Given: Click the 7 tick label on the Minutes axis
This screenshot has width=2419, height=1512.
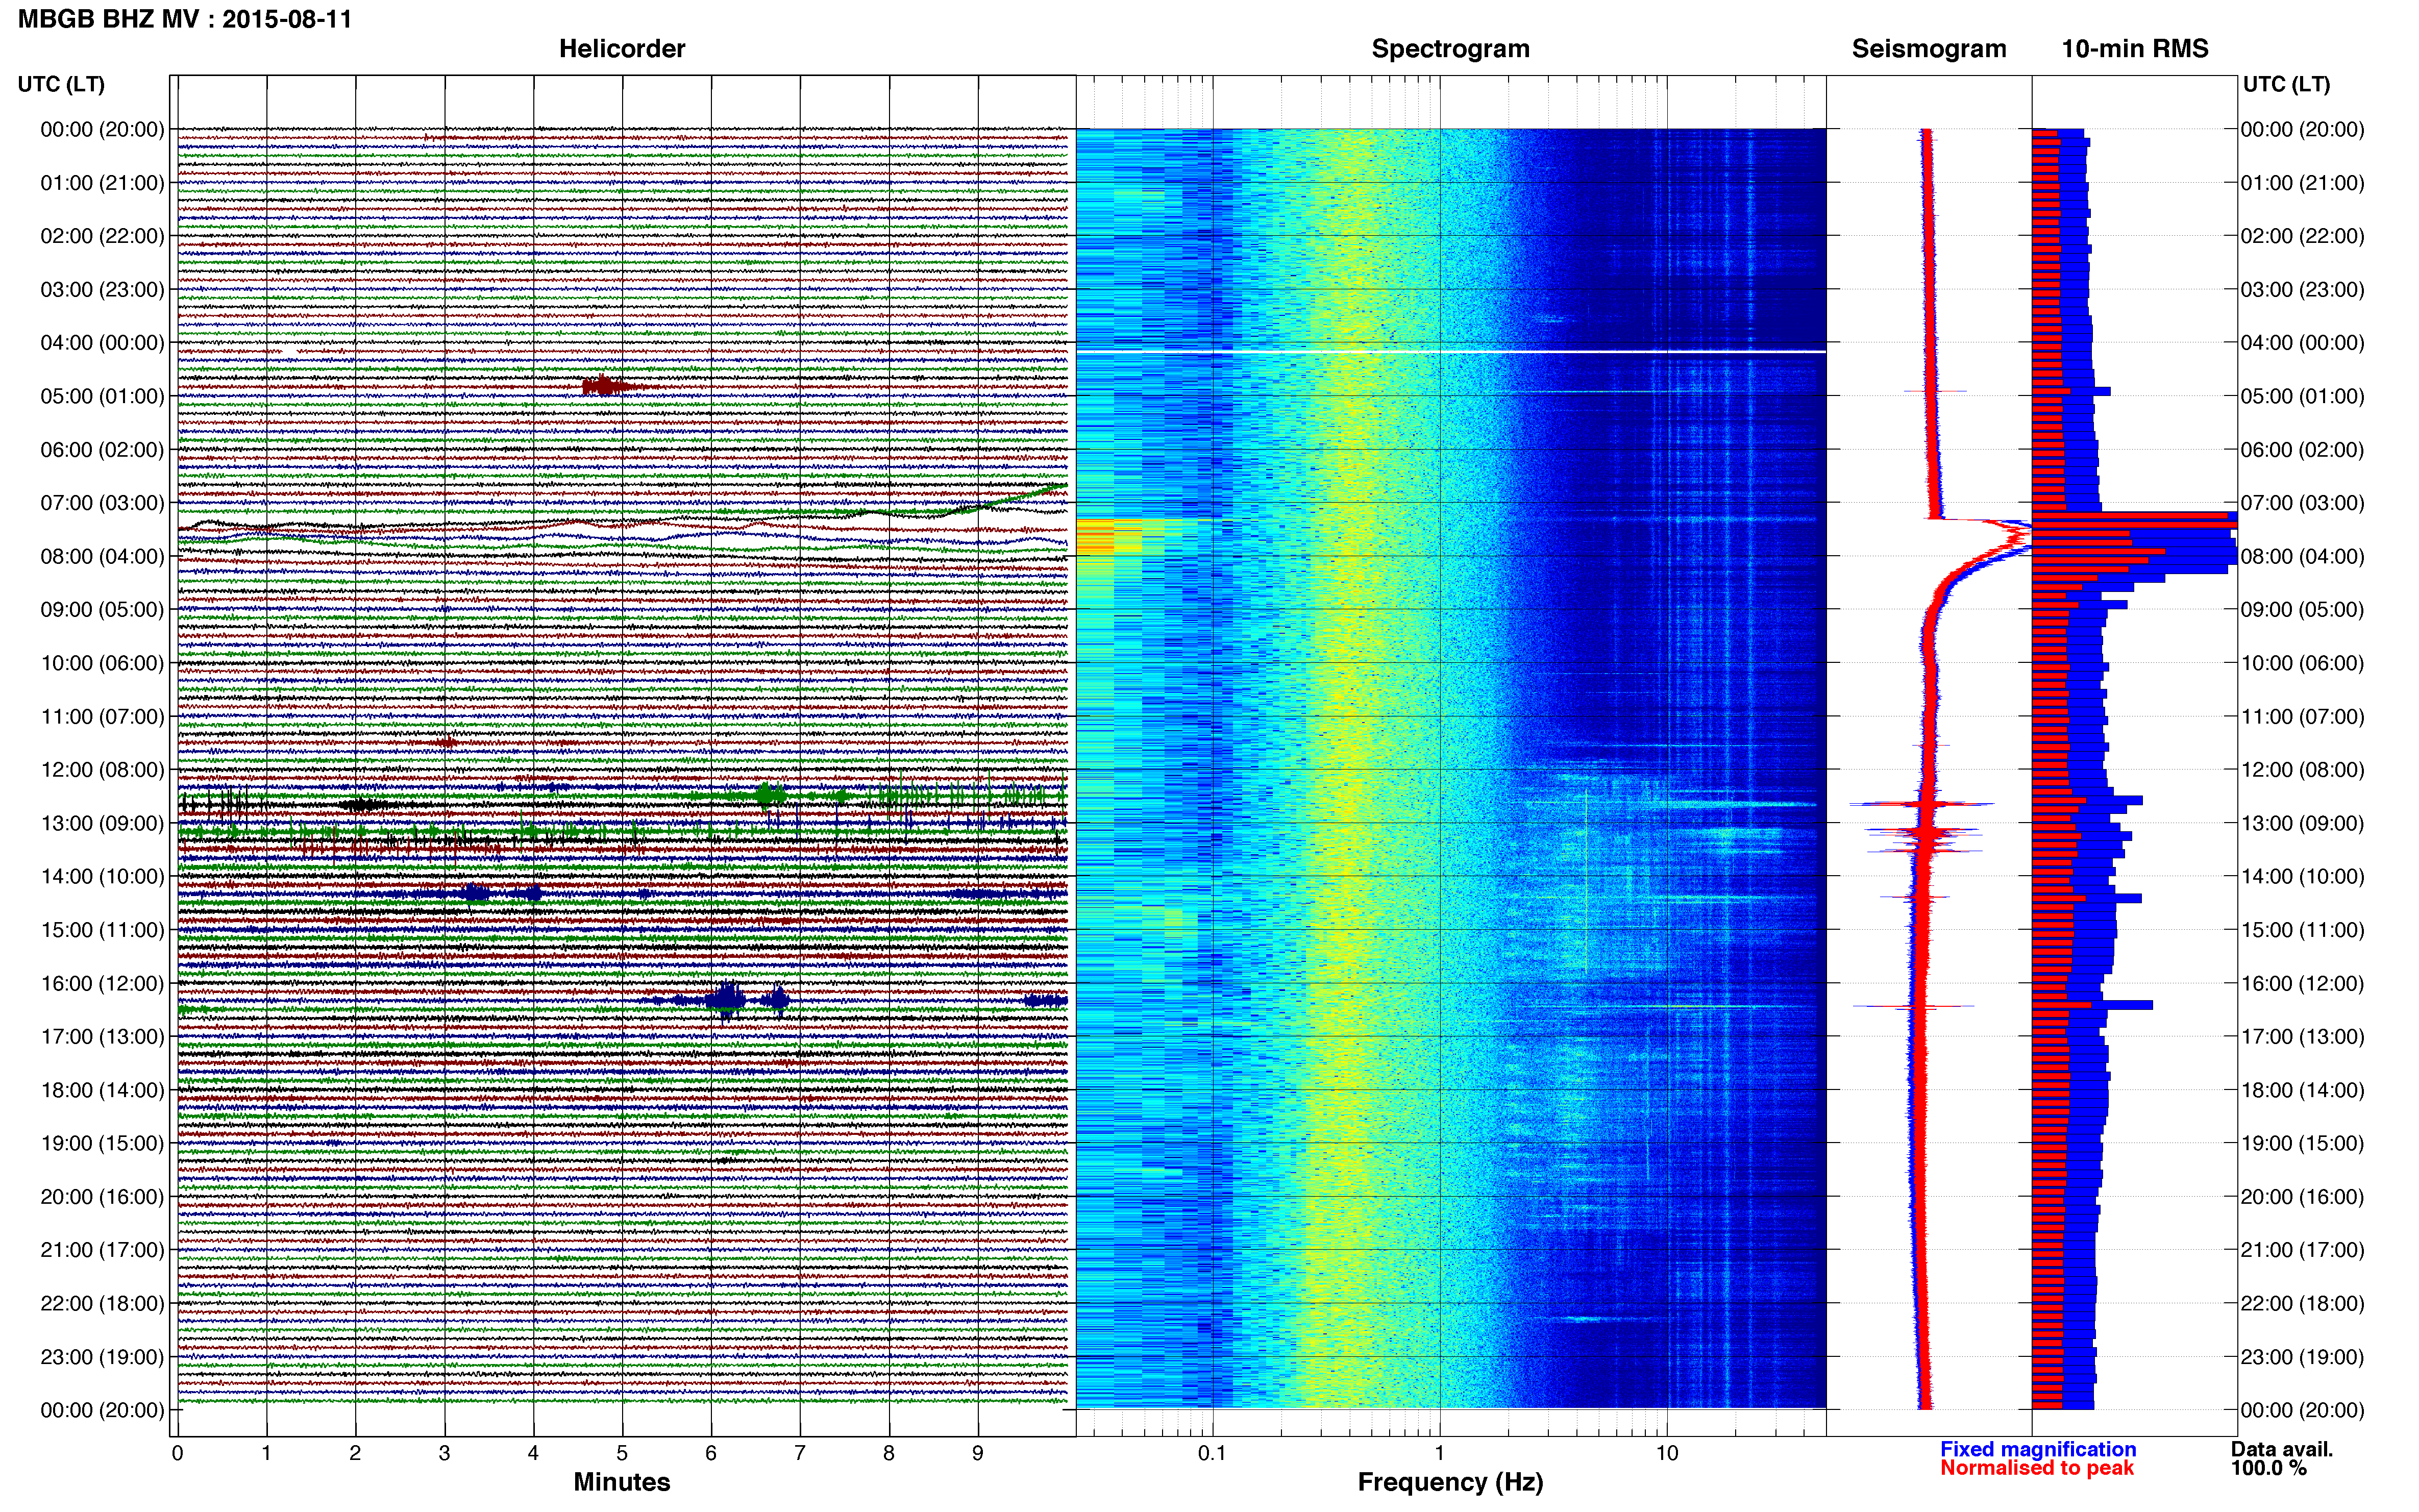Looking at the screenshot, I should pyautogui.click(x=800, y=1453).
